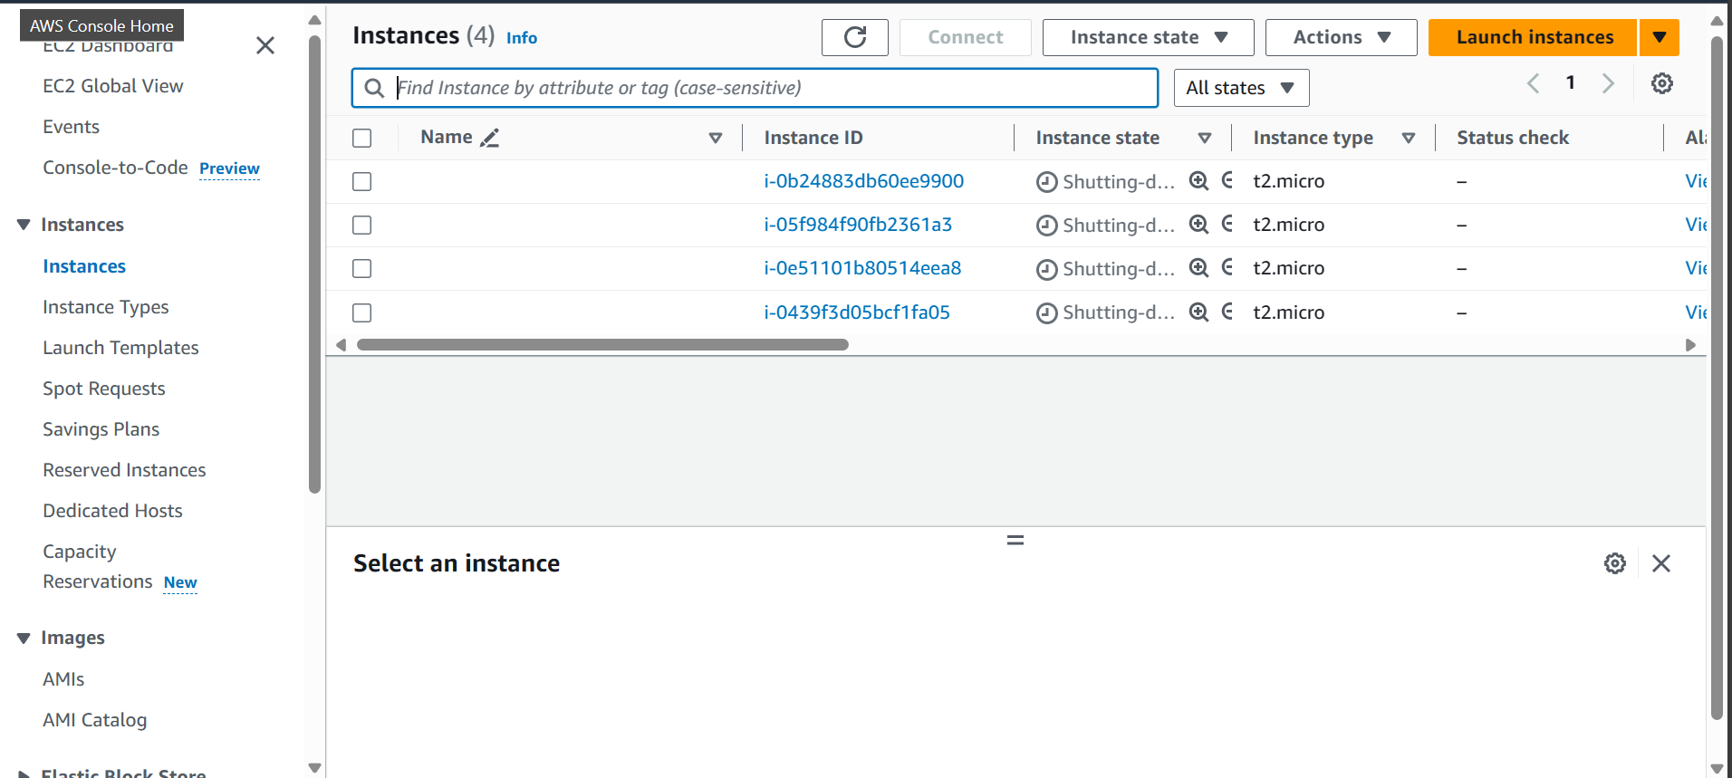The height and width of the screenshot is (778, 1732).
Task: Click the table horizontal scrollbar thumb
Action: [x=602, y=345]
